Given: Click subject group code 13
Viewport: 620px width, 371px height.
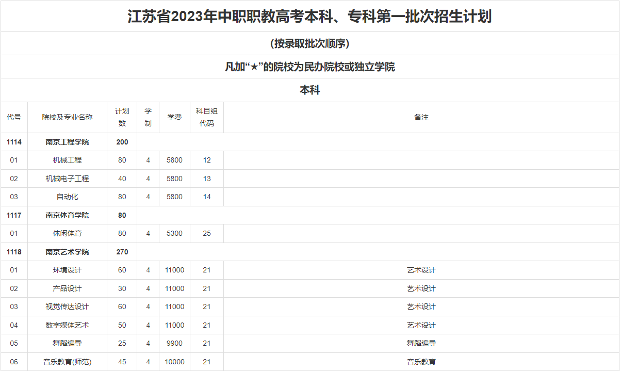Looking at the screenshot, I should [207, 179].
